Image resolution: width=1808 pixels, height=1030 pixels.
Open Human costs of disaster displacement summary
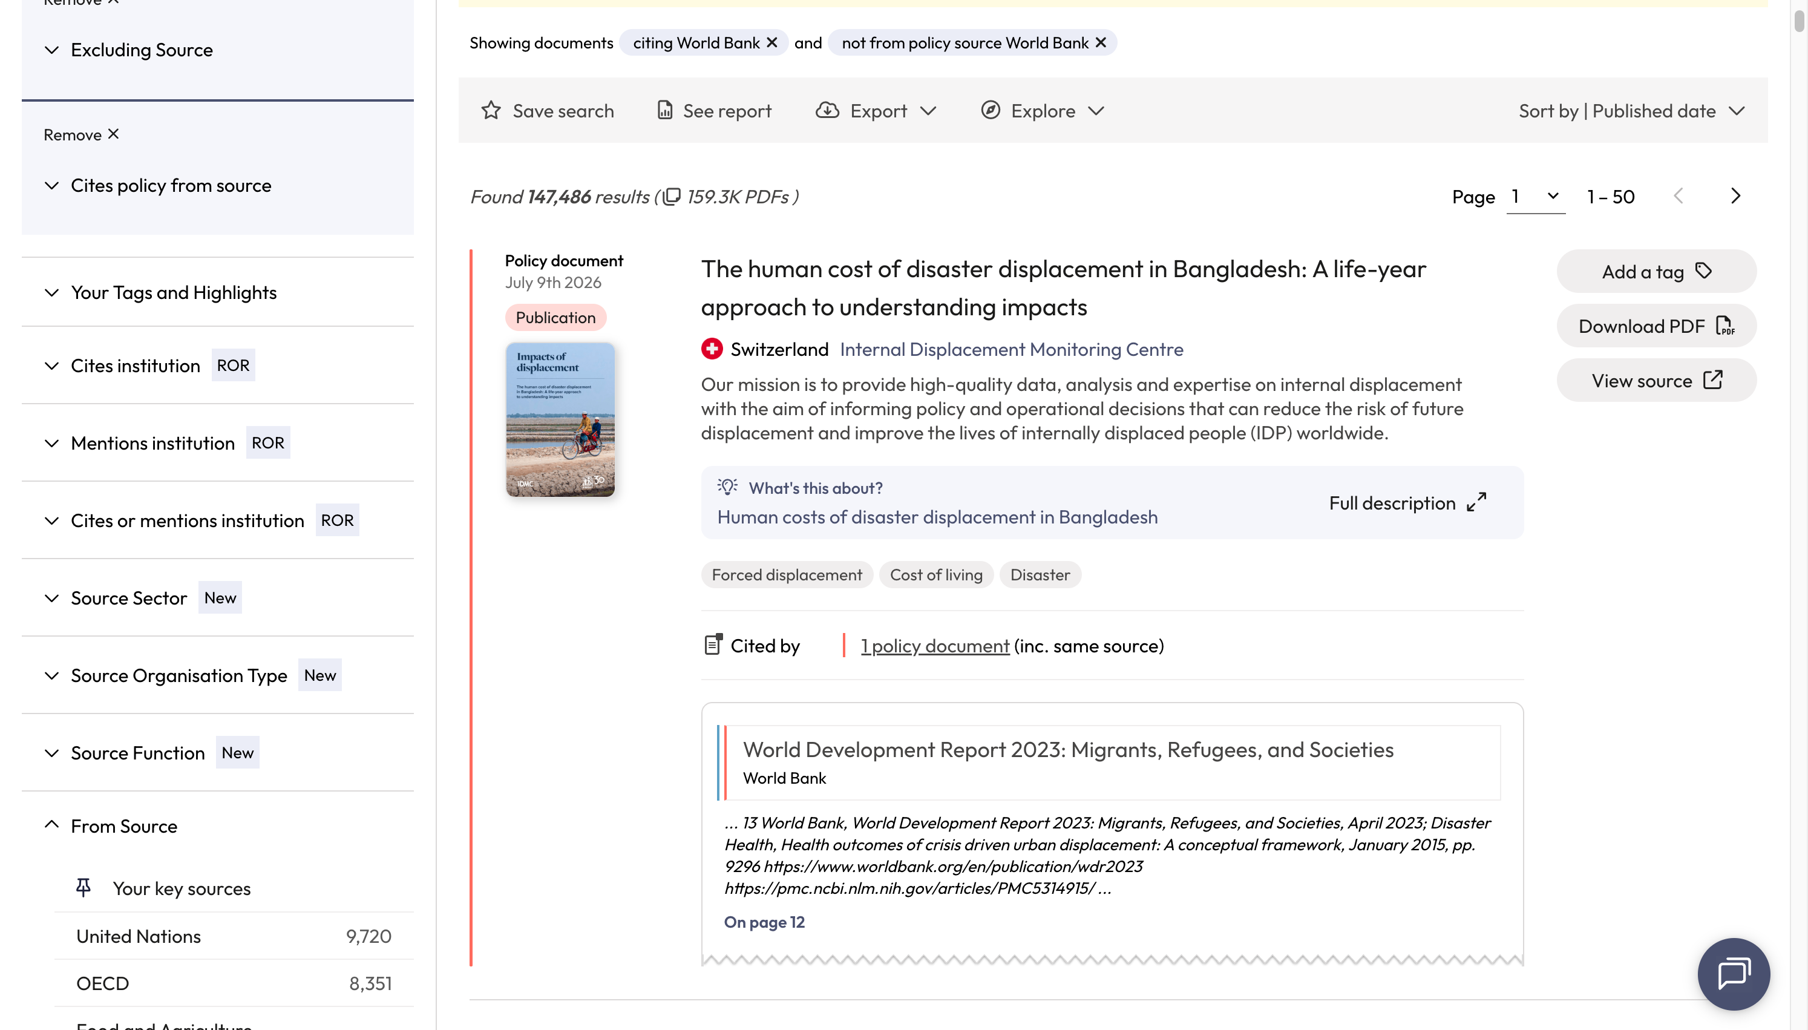(938, 517)
